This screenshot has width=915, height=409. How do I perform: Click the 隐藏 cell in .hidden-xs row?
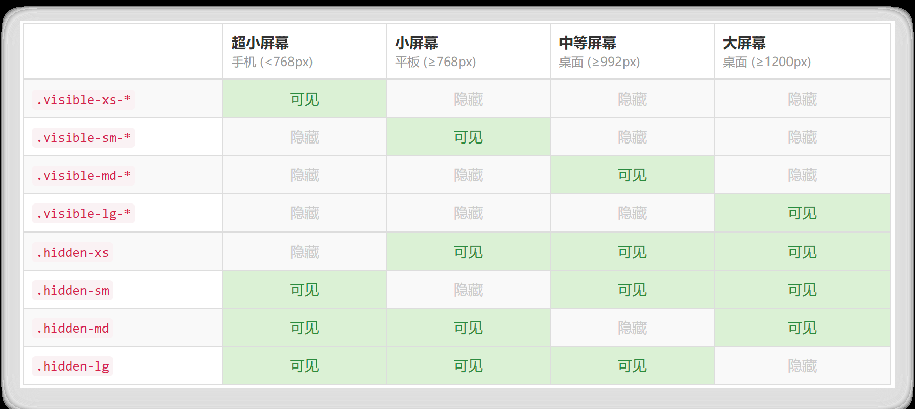click(x=304, y=252)
